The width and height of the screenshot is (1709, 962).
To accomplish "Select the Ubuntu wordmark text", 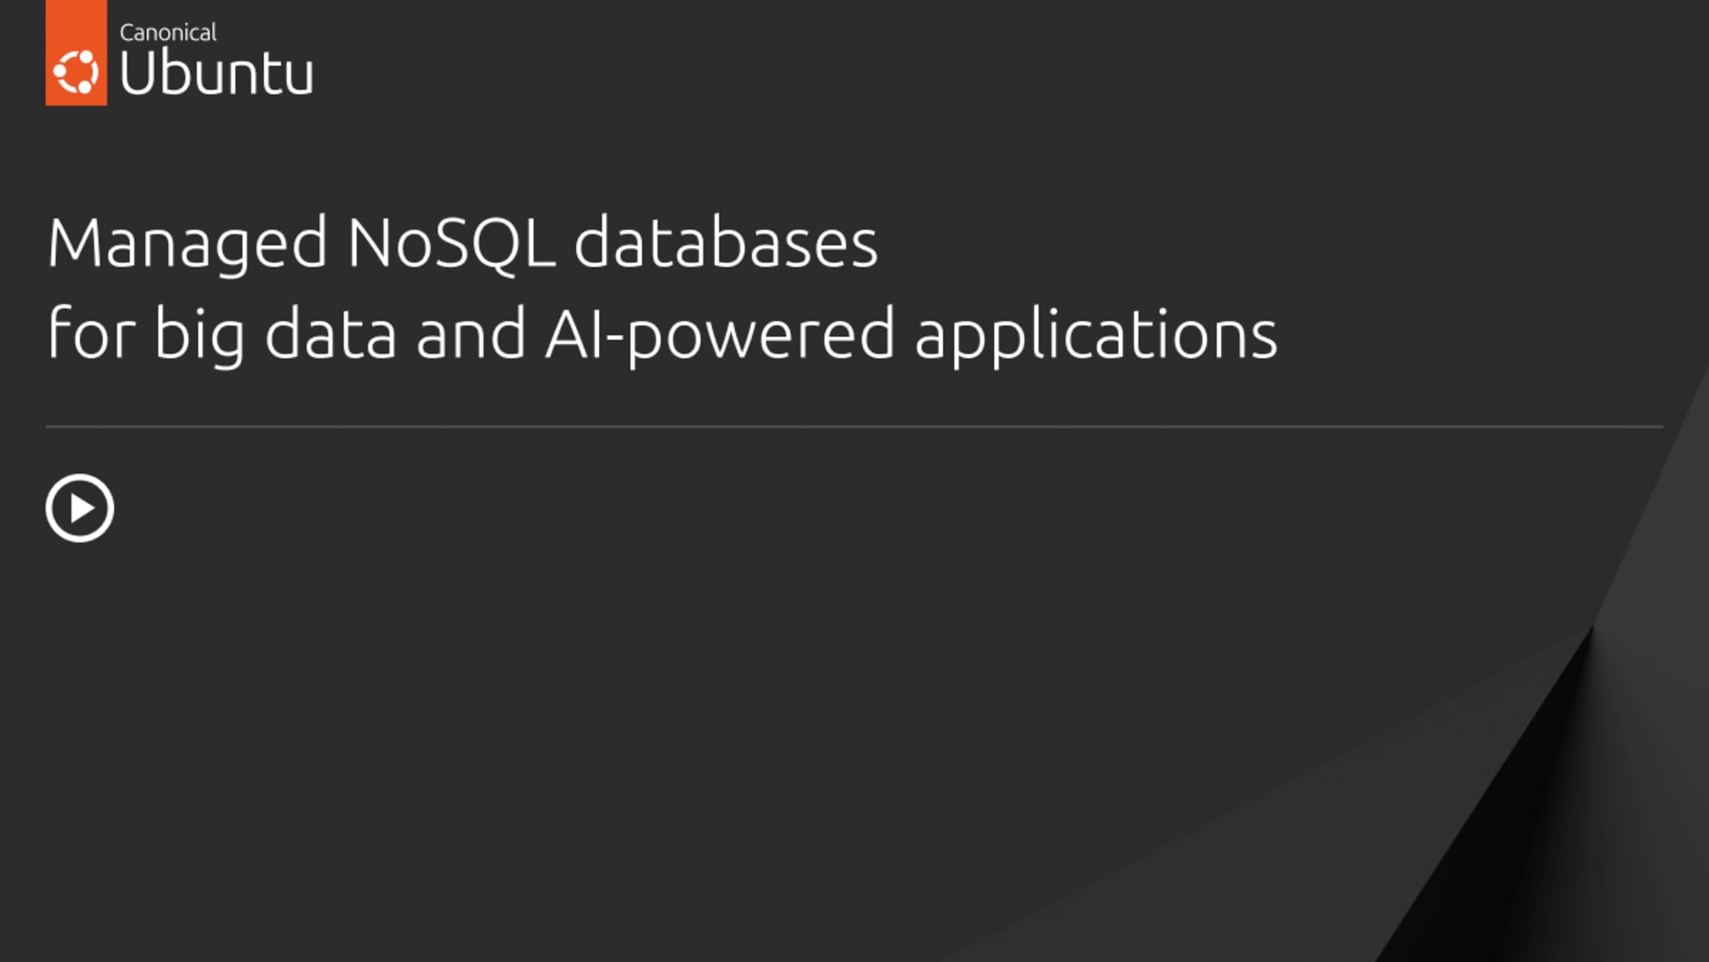I will [x=216, y=73].
